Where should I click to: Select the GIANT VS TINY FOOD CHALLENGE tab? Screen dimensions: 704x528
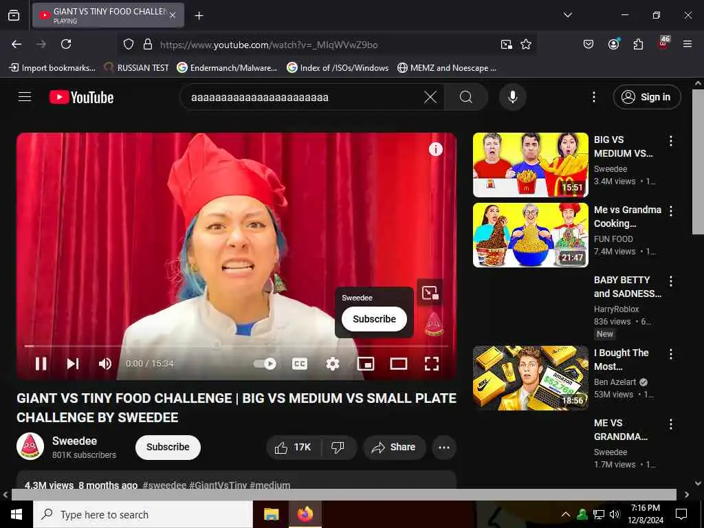109,15
